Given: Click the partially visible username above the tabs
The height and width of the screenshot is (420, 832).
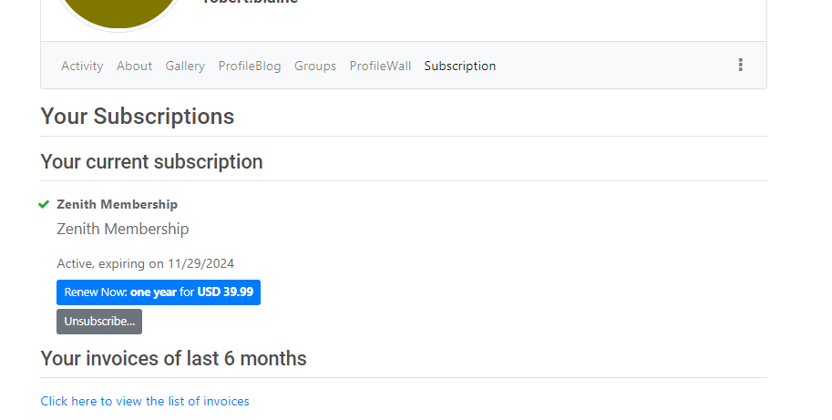Looking at the screenshot, I should pyautogui.click(x=251, y=2).
